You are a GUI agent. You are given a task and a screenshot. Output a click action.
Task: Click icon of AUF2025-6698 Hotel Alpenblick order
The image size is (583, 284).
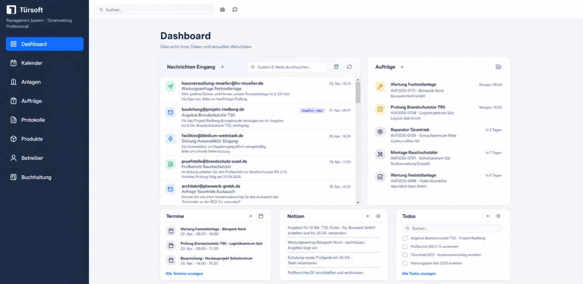click(380, 177)
